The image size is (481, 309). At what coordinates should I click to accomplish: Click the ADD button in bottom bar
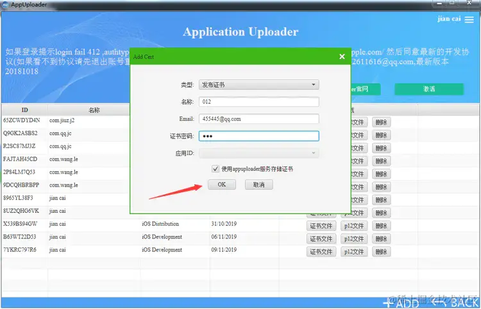[x=401, y=303]
